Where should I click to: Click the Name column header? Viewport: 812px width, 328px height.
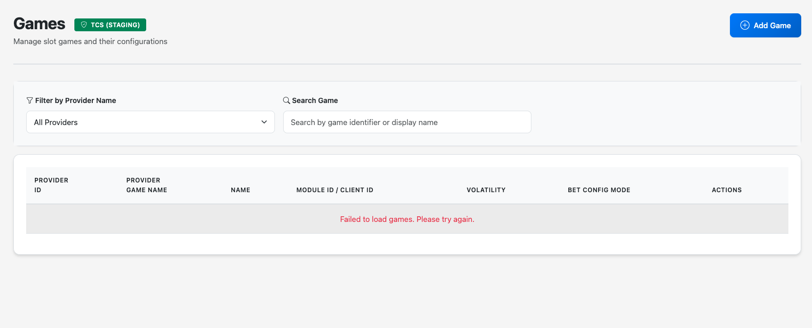tap(241, 190)
